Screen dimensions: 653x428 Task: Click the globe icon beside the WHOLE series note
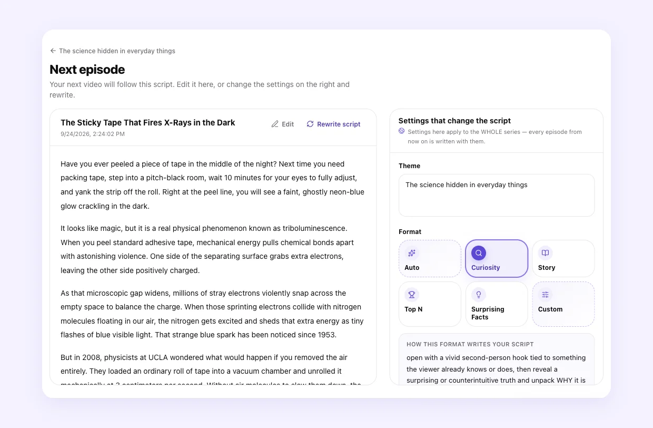pos(402,131)
